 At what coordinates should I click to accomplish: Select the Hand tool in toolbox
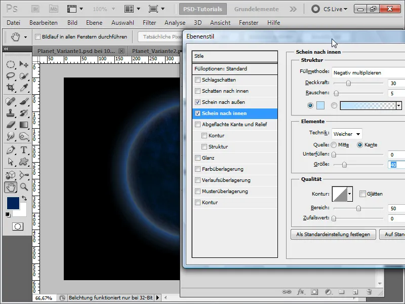[x=11, y=187]
